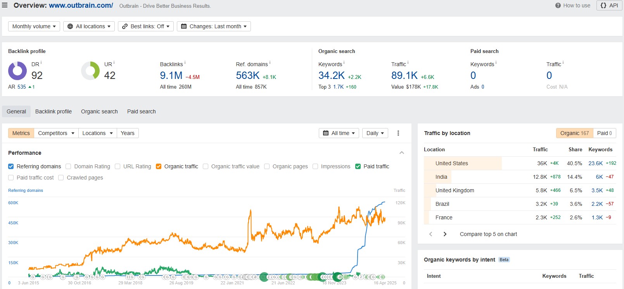Image resolution: width=624 pixels, height=289 pixels.
Task: Click the India location row
Action: coord(520,177)
